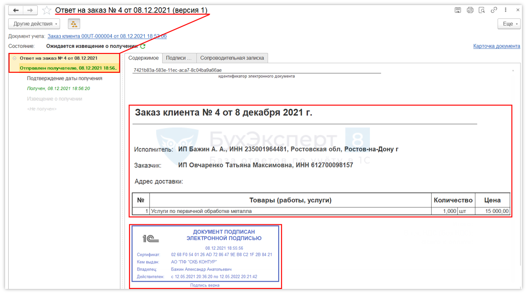Switch to the Подписи tab

tap(179, 58)
